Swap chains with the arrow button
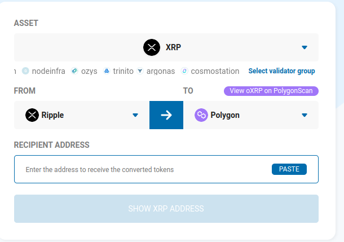 point(166,115)
